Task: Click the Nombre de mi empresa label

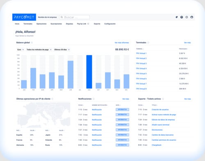Action: 47,17
